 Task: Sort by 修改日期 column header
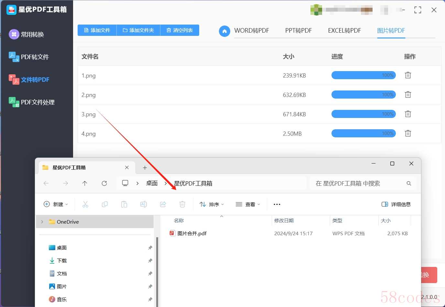[x=284, y=220]
